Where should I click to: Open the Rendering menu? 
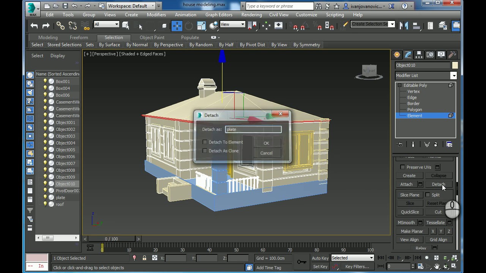click(x=251, y=15)
